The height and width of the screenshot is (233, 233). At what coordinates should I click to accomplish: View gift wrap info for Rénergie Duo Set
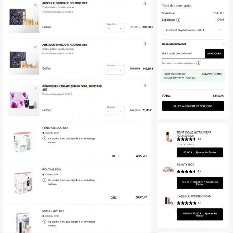(x=44, y=139)
